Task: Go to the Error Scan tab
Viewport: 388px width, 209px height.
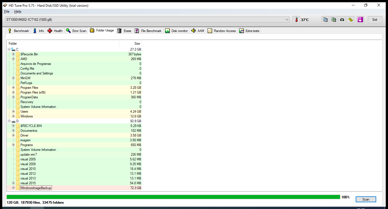Action: (76, 31)
